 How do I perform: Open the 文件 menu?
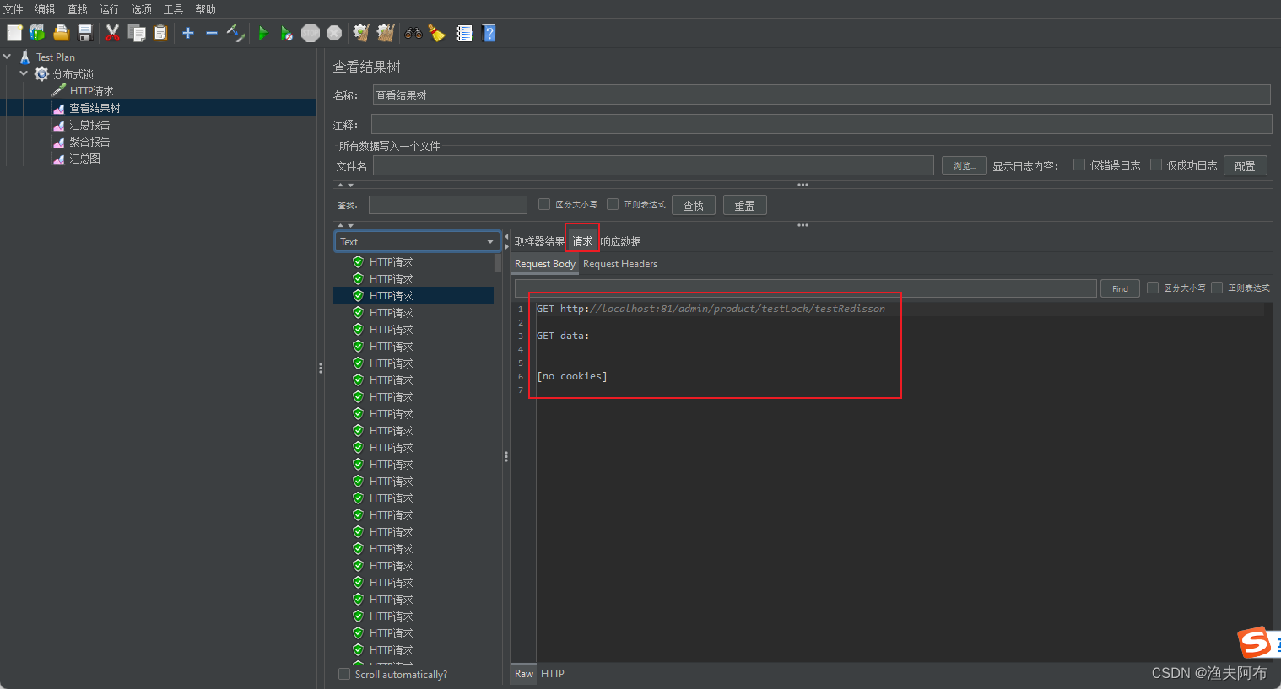[x=14, y=9]
